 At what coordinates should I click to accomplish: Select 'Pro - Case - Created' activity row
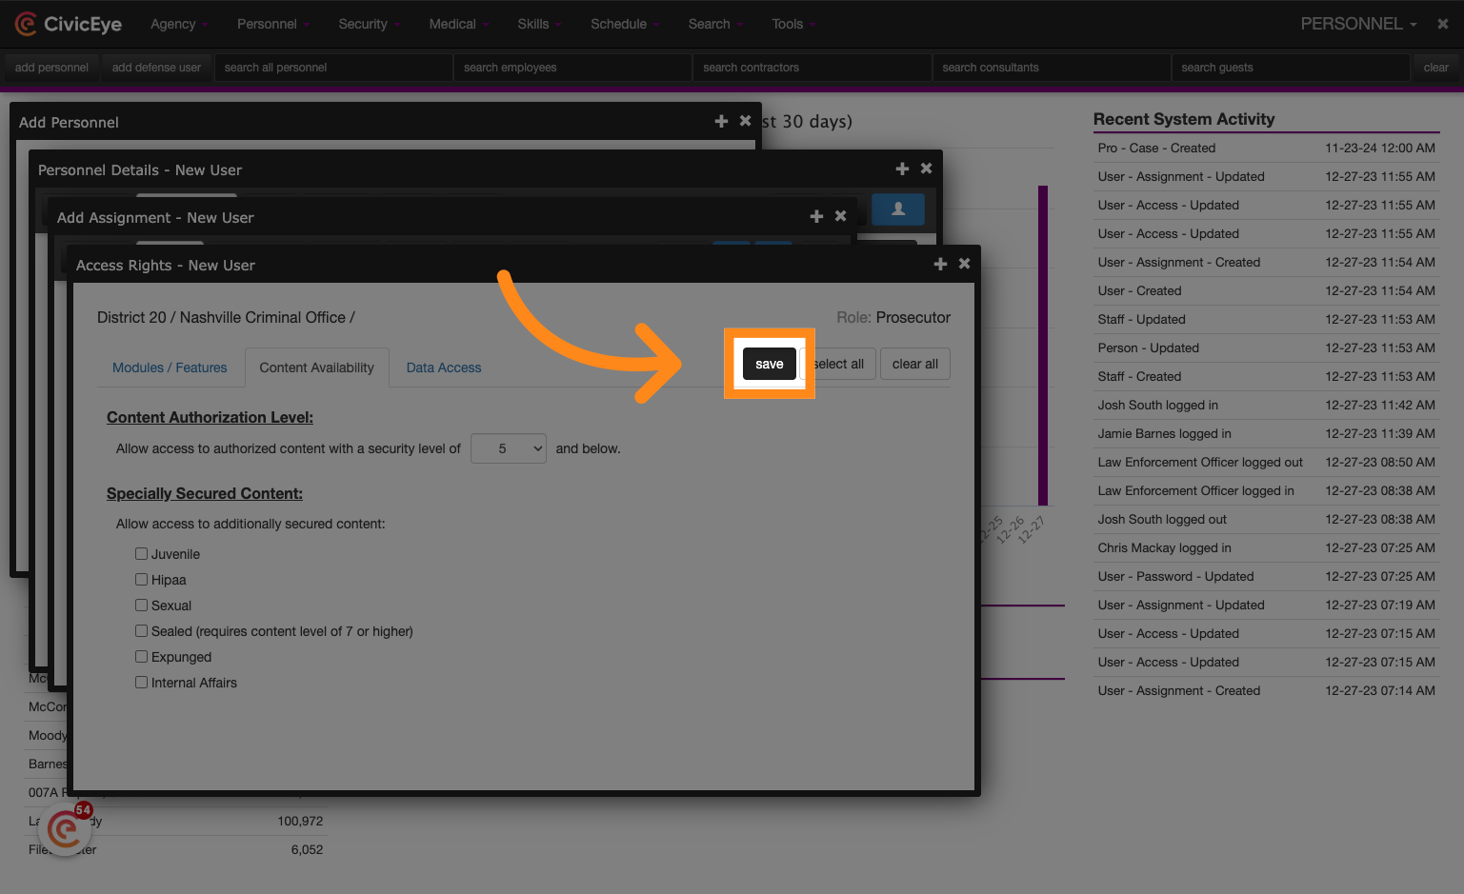1266,148
